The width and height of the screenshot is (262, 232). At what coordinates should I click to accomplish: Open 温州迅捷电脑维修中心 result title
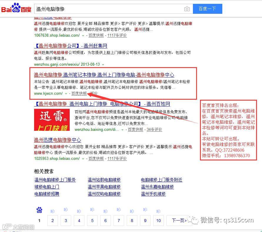click(57, 140)
